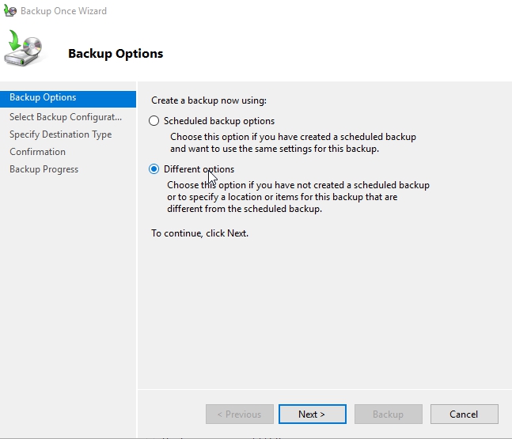
Task: Select the Scheduled backup options radio button
Action: pos(154,121)
